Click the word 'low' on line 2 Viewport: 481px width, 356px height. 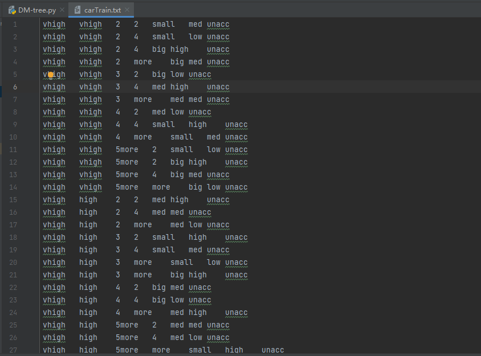(x=195, y=37)
